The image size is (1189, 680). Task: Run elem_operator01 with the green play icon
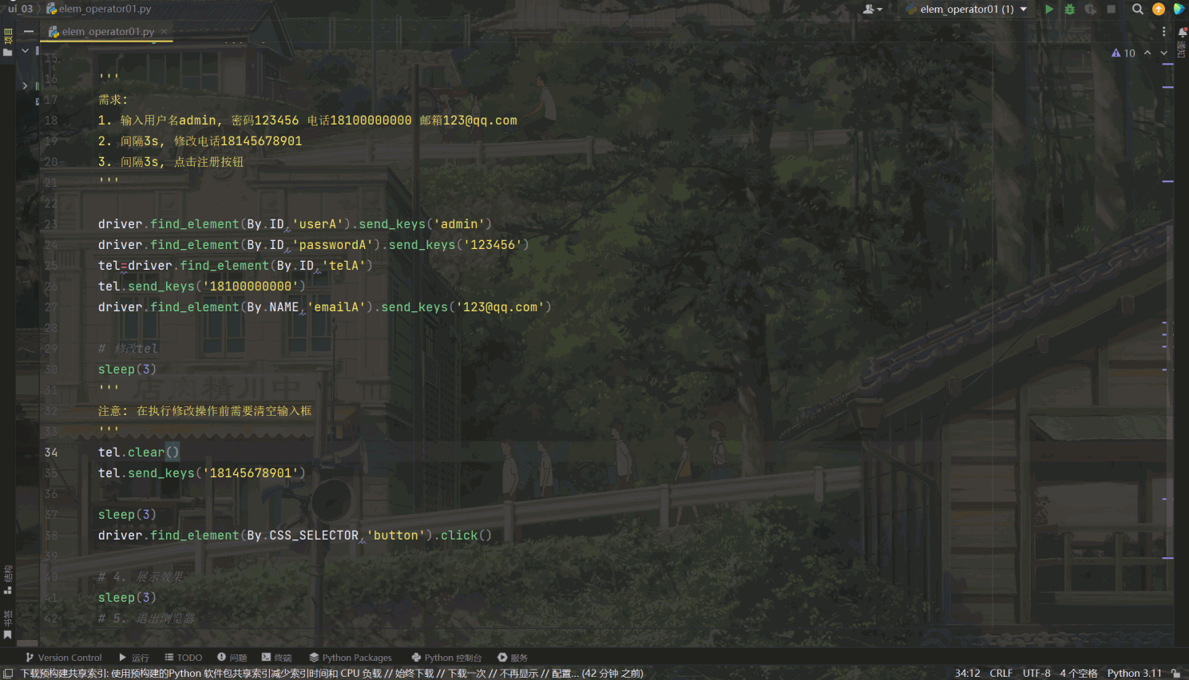1049,9
